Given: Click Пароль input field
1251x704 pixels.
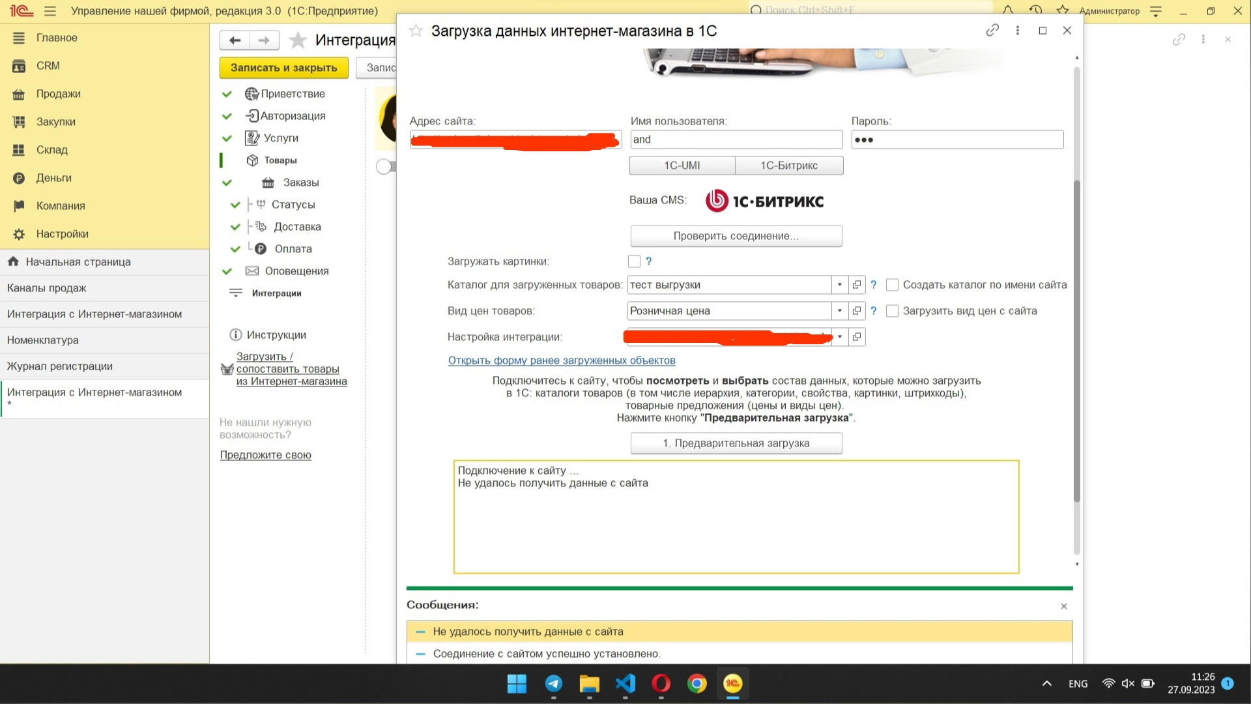Looking at the screenshot, I should point(957,139).
